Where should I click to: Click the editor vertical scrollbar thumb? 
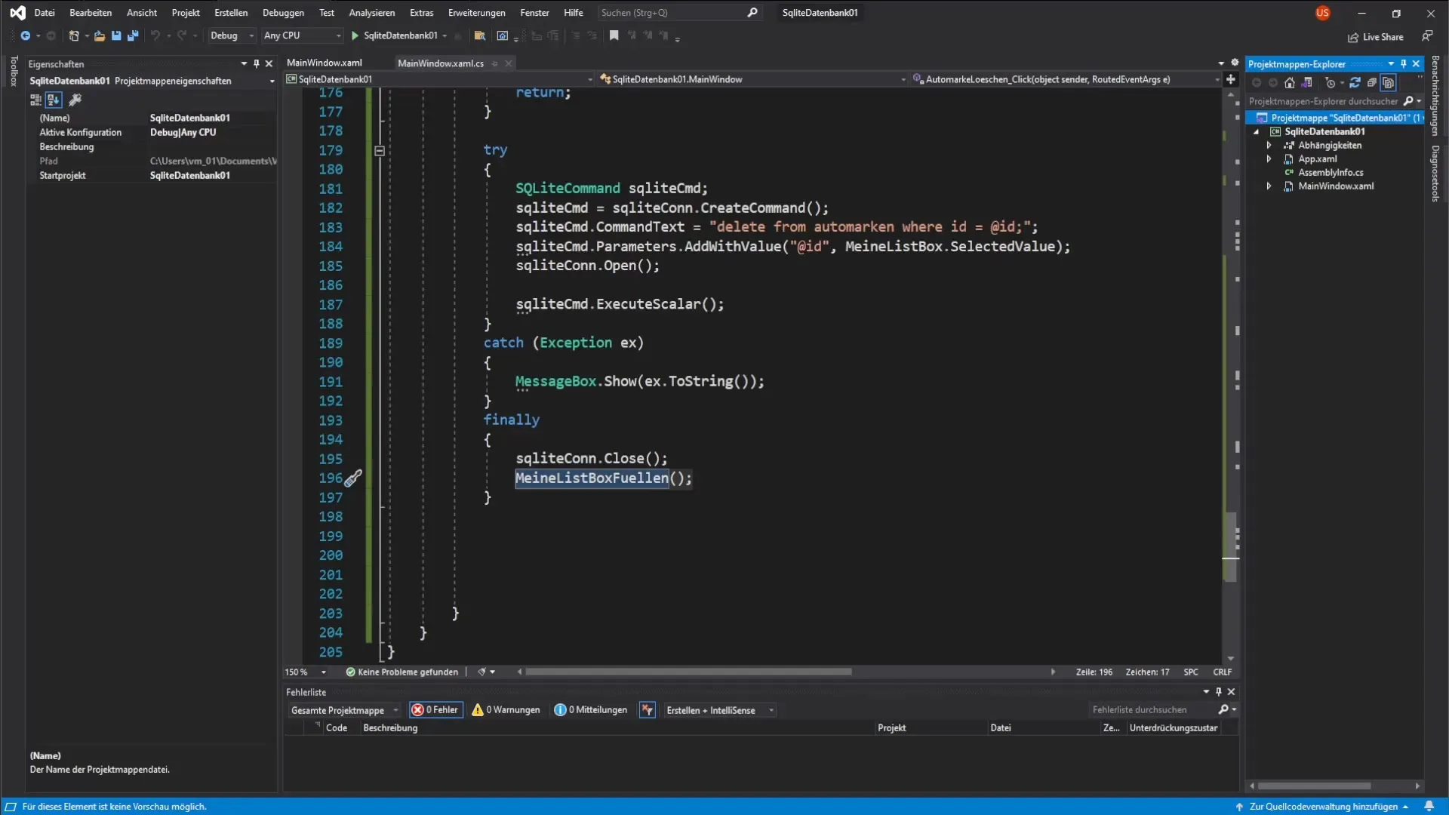point(1231,547)
